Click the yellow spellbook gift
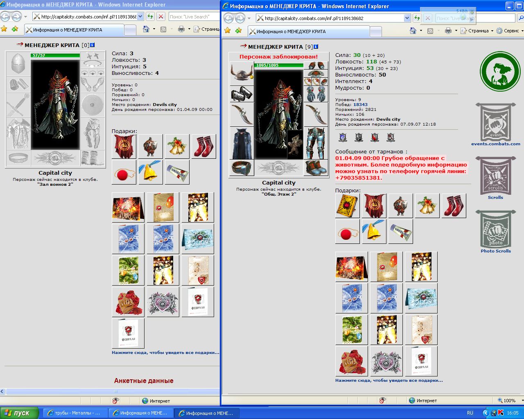This screenshot has width=524, height=419. [x=347, y=205]
